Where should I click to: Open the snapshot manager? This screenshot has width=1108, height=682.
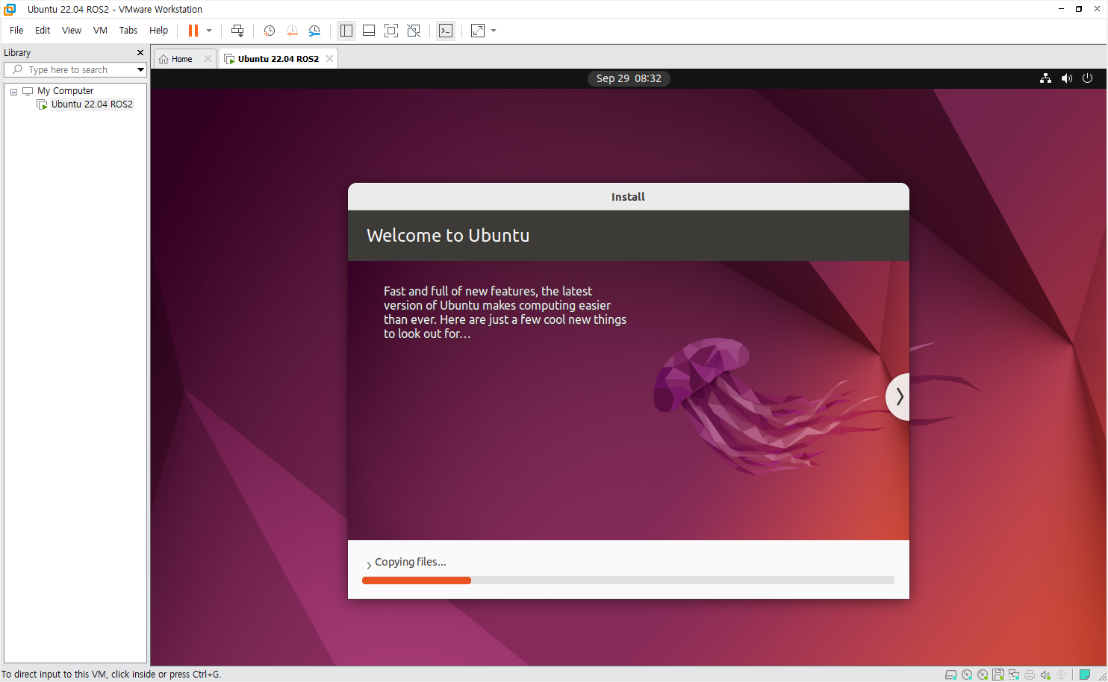coord(314,31)
